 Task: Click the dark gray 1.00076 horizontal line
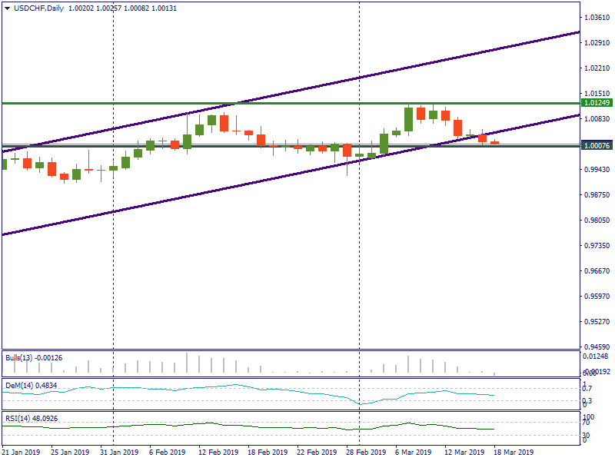pyautogui.click(x=231, y=145)
